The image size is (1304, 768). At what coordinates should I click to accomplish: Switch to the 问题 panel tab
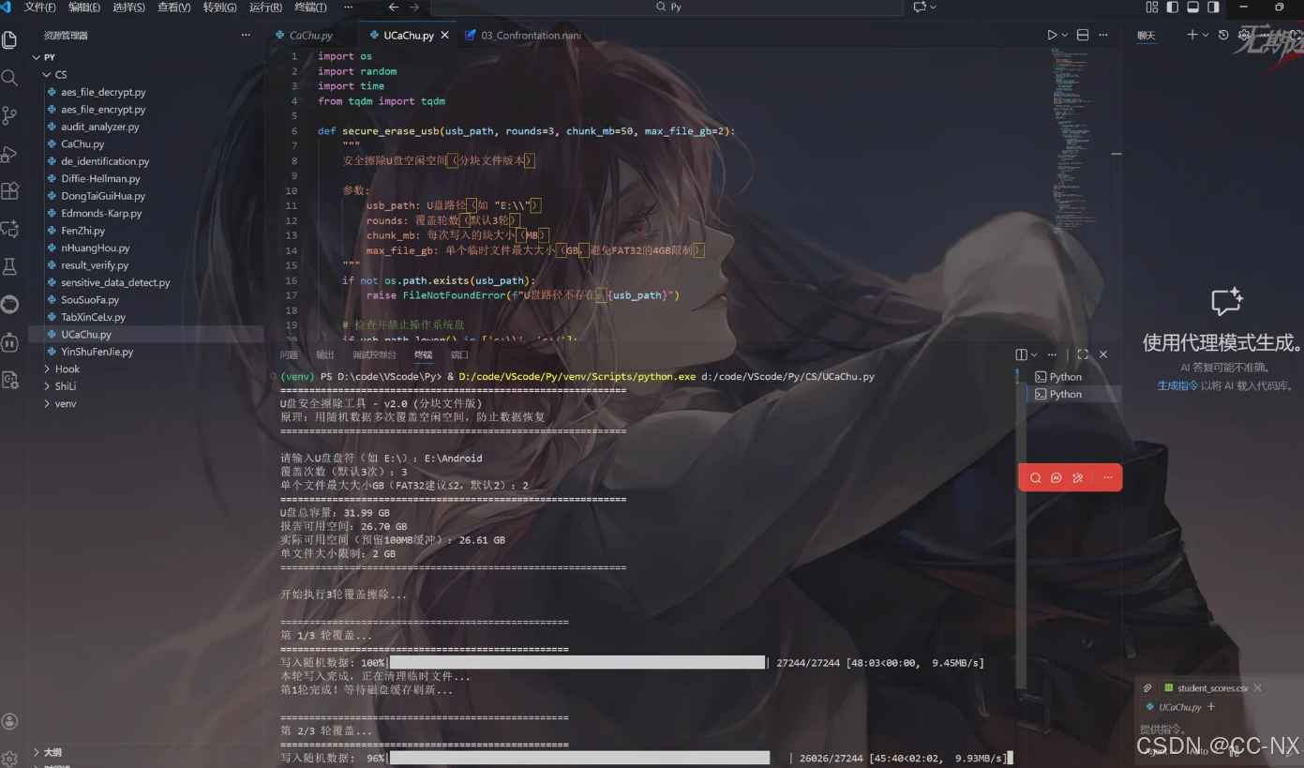coord(288,354)
